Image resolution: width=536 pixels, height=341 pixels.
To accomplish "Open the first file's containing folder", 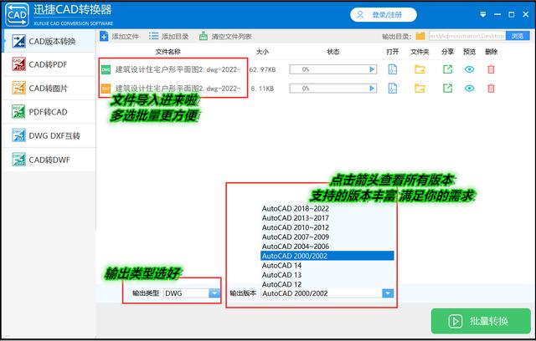I will 420,69.
